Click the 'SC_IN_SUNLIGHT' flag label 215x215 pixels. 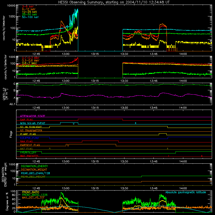[31, 127]
